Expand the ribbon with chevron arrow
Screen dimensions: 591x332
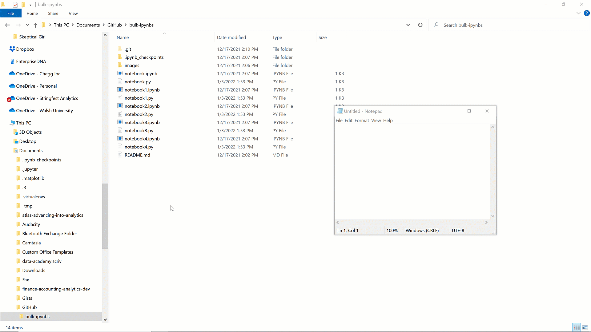578,13
